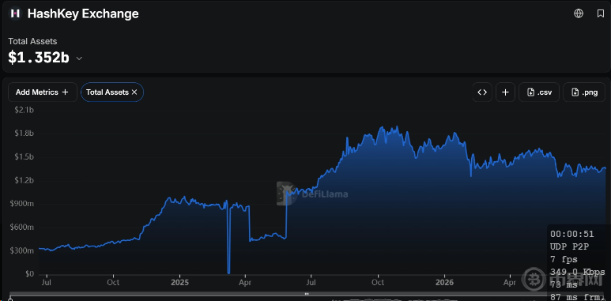The height and width of the screenshot is (301, 611).
Task: Click the 2025 x-axis label
Action: click(179, 282)
